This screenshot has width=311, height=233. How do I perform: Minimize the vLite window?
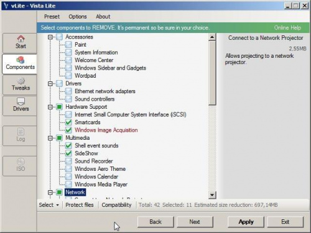[x=287, y=6]
